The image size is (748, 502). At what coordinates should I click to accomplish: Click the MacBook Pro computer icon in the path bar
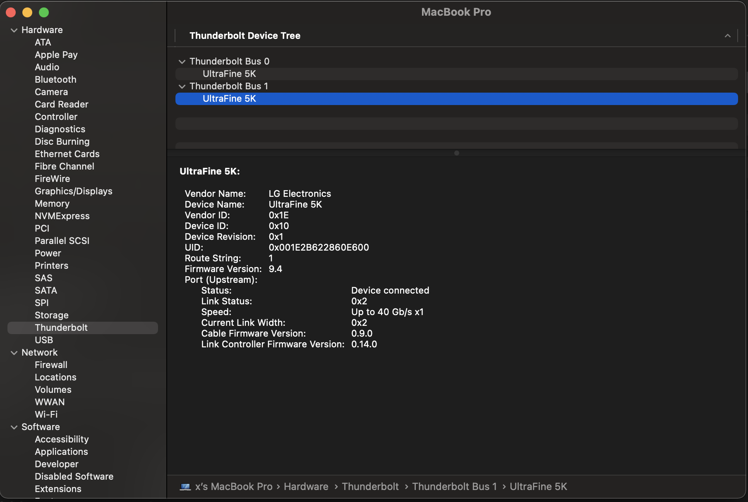tap(185, 487)
